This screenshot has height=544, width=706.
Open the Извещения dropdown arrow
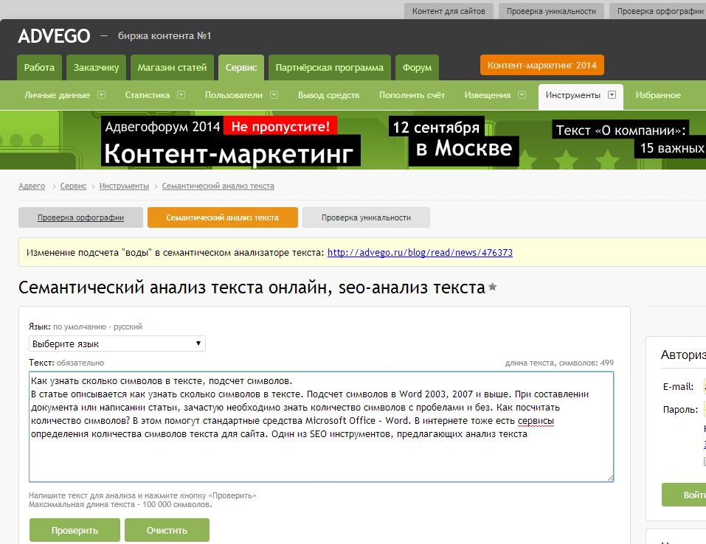(522, 94)
